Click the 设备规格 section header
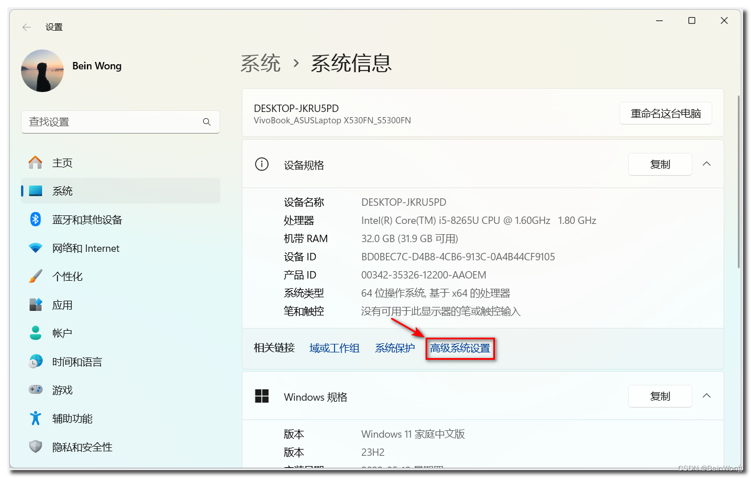The image size is (751, 478). pyautogui.click(x=482, y=164)
